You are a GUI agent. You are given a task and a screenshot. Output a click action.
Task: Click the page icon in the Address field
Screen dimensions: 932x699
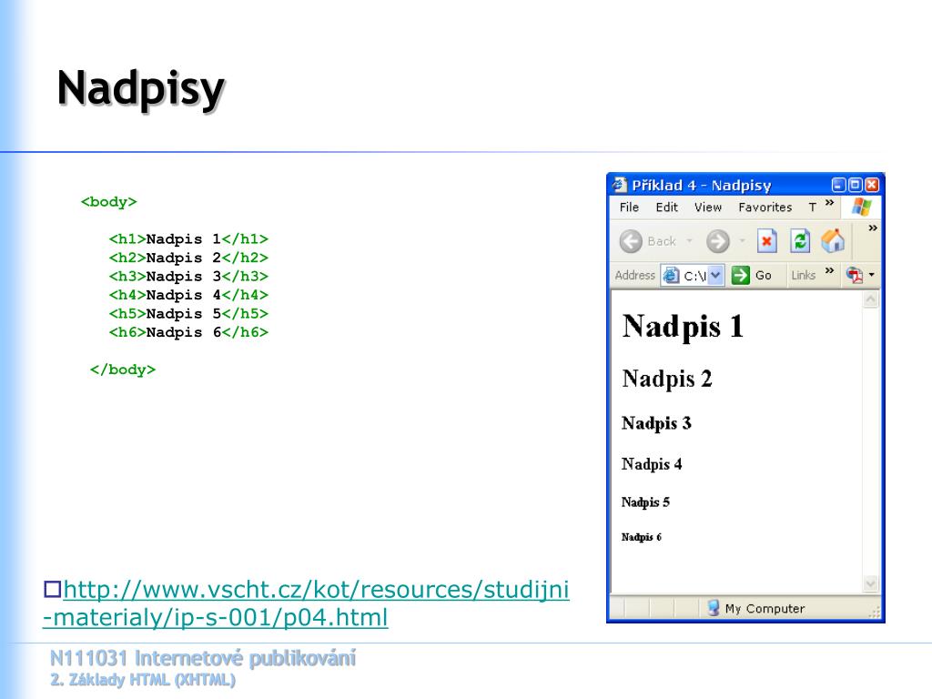tap(671, 275)
